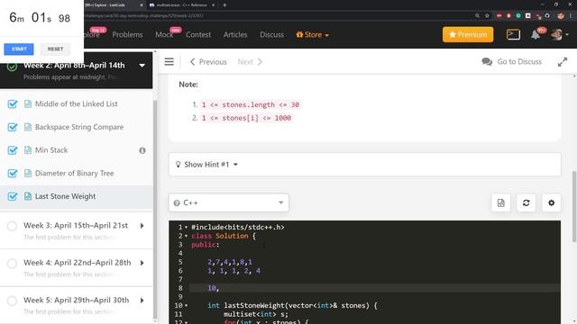Click the browser bookmark star icon

(487, 16)
